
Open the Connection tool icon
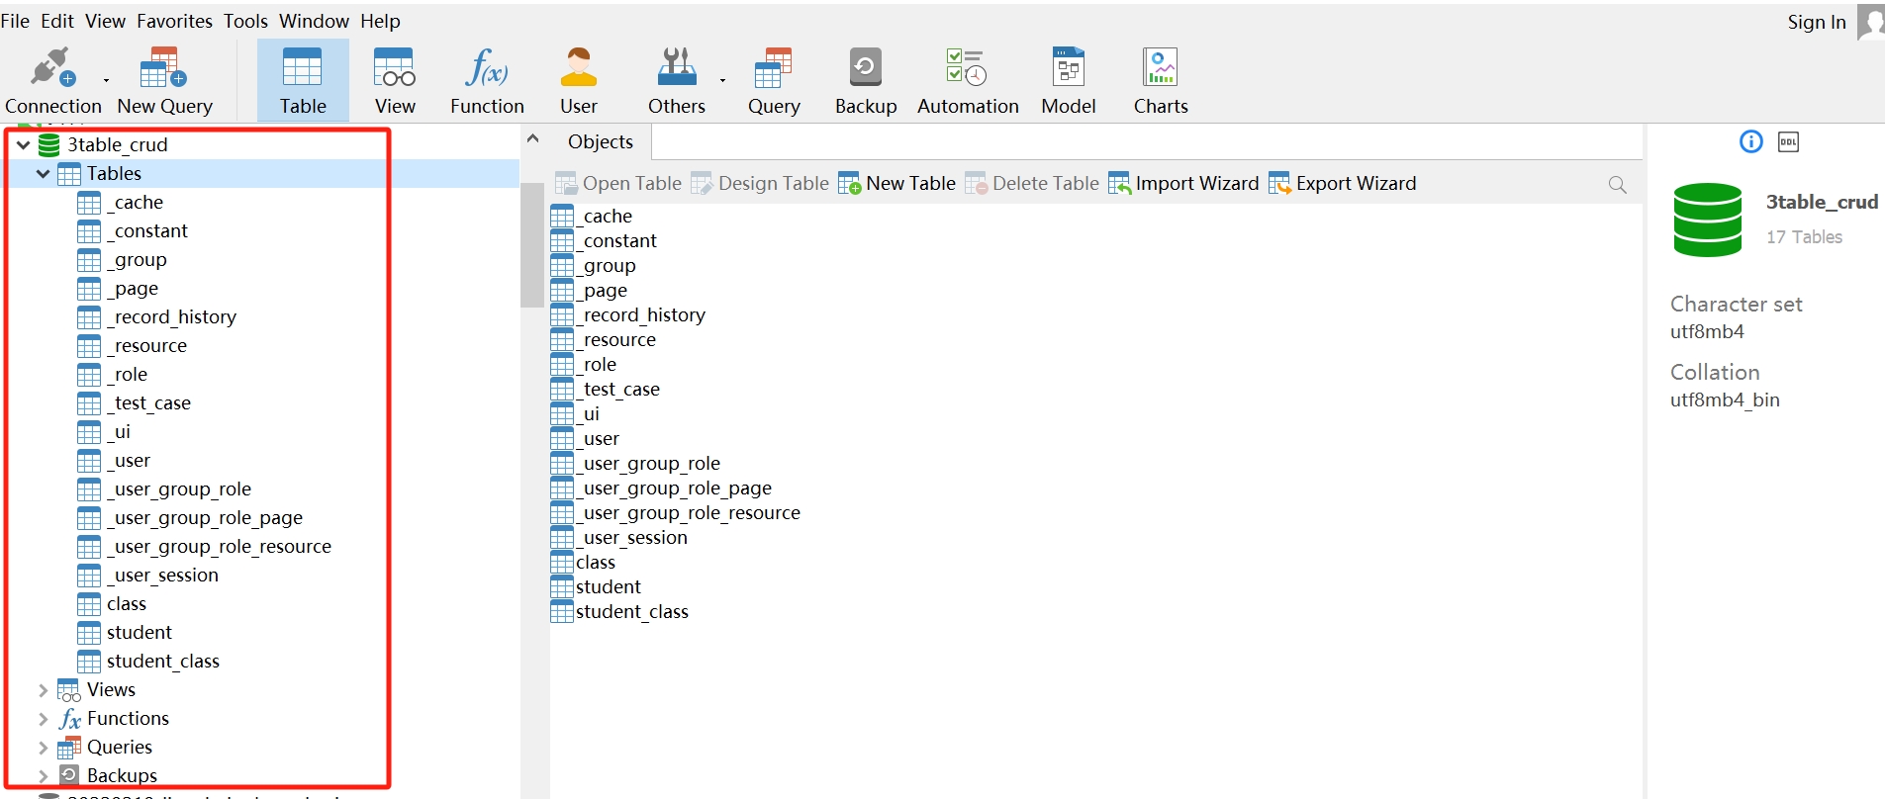[51, 69]
